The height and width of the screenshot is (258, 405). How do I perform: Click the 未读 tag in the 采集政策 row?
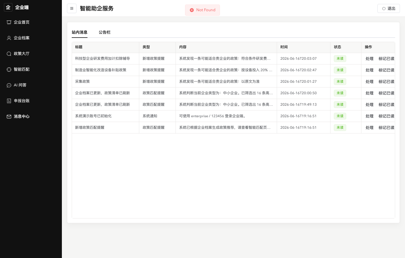(x=340, y=82)
